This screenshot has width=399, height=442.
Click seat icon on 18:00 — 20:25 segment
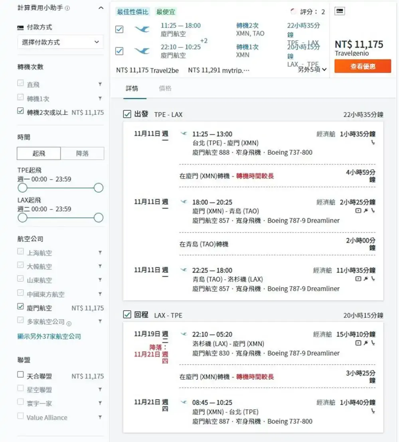click(373, 211)
